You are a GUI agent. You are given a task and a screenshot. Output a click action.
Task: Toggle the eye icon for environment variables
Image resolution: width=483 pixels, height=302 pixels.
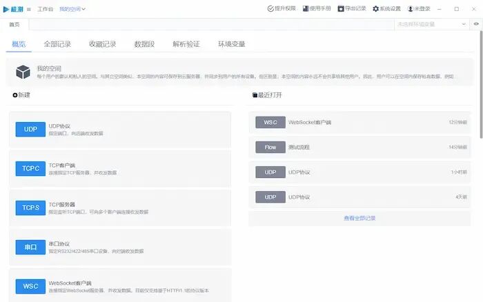[476, 24]
